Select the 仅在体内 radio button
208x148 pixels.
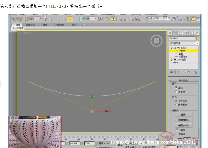coord(176,101)
